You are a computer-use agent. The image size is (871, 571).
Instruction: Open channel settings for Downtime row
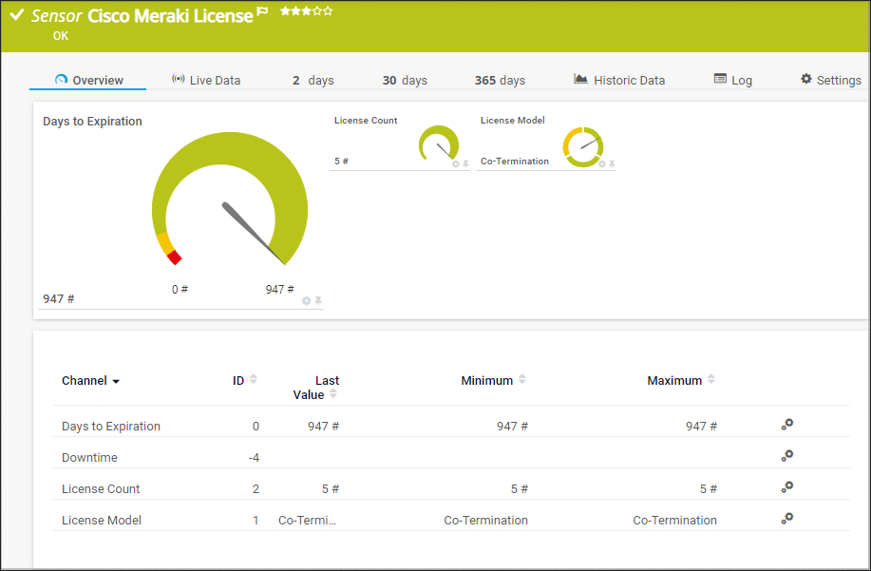tap(786, 456)
